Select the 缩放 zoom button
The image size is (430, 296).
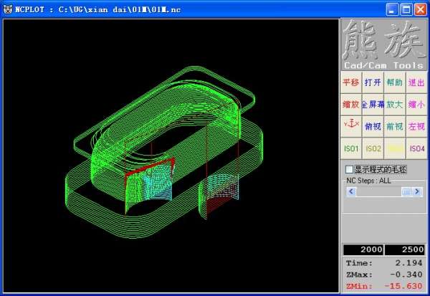(351, 104)
